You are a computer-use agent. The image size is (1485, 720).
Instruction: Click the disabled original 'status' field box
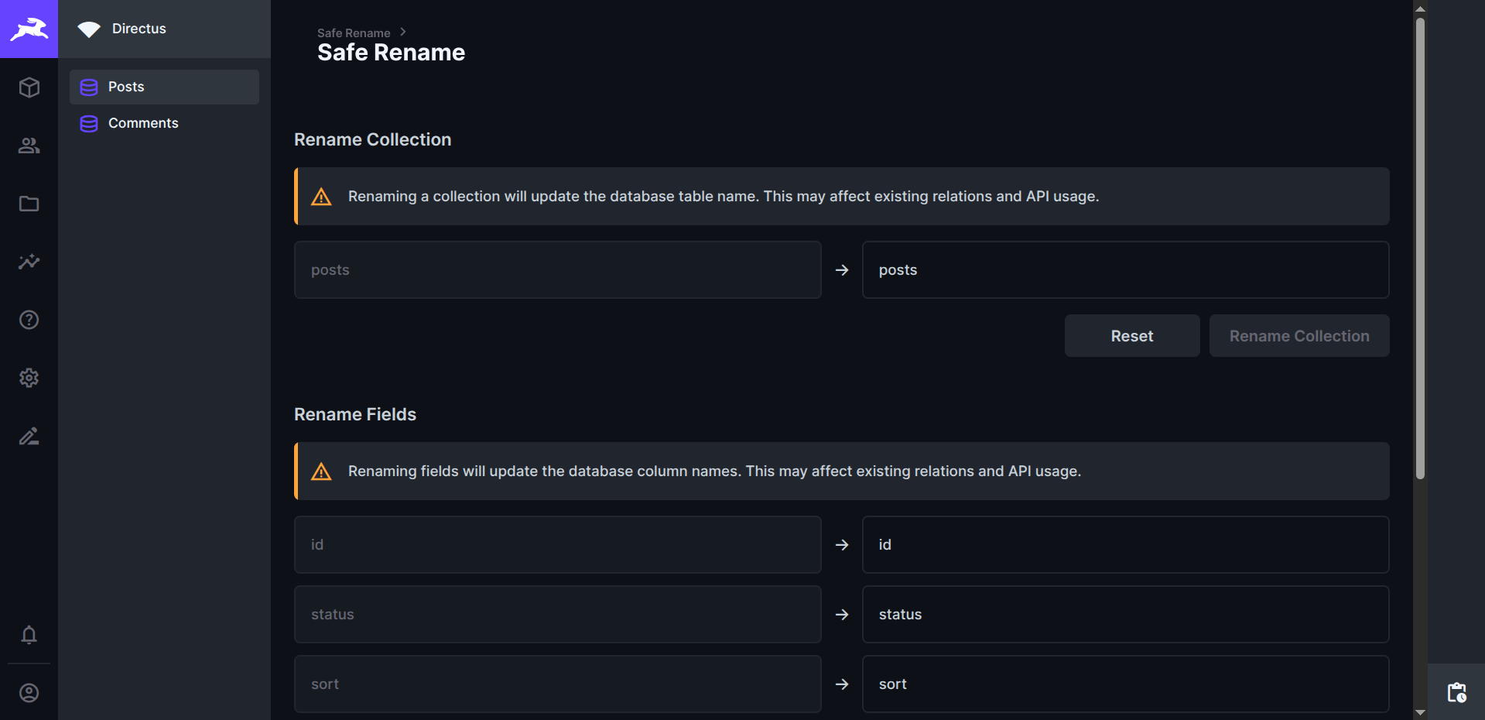pos(558,614)
